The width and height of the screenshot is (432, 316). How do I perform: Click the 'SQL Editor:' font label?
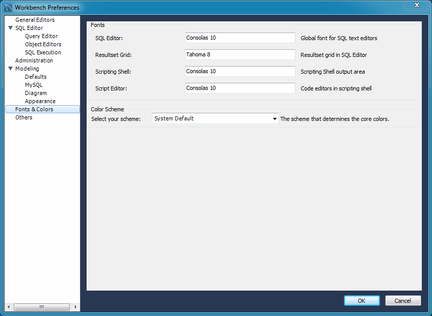point(109,38)
